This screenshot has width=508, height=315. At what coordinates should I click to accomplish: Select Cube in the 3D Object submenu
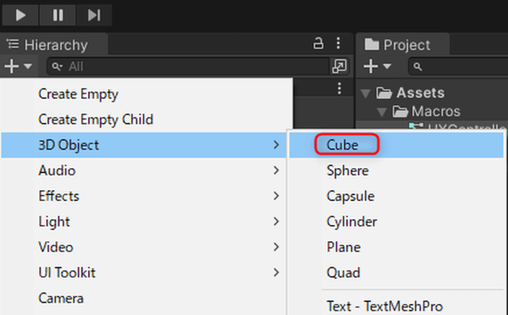342,145
